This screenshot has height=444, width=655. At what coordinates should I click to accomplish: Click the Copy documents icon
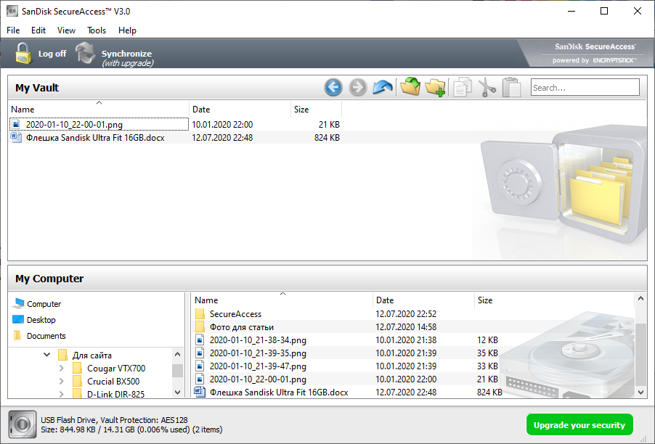463,88
